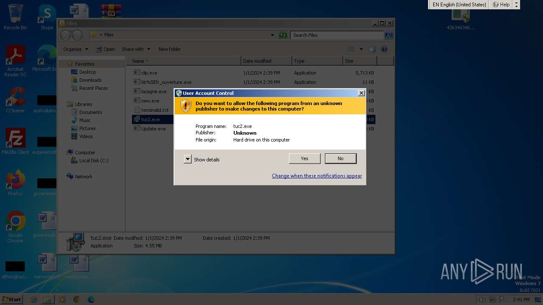543x305 pixels.
Task: Launch Google Chrome from the desktop
Action: tap(15, 227)
